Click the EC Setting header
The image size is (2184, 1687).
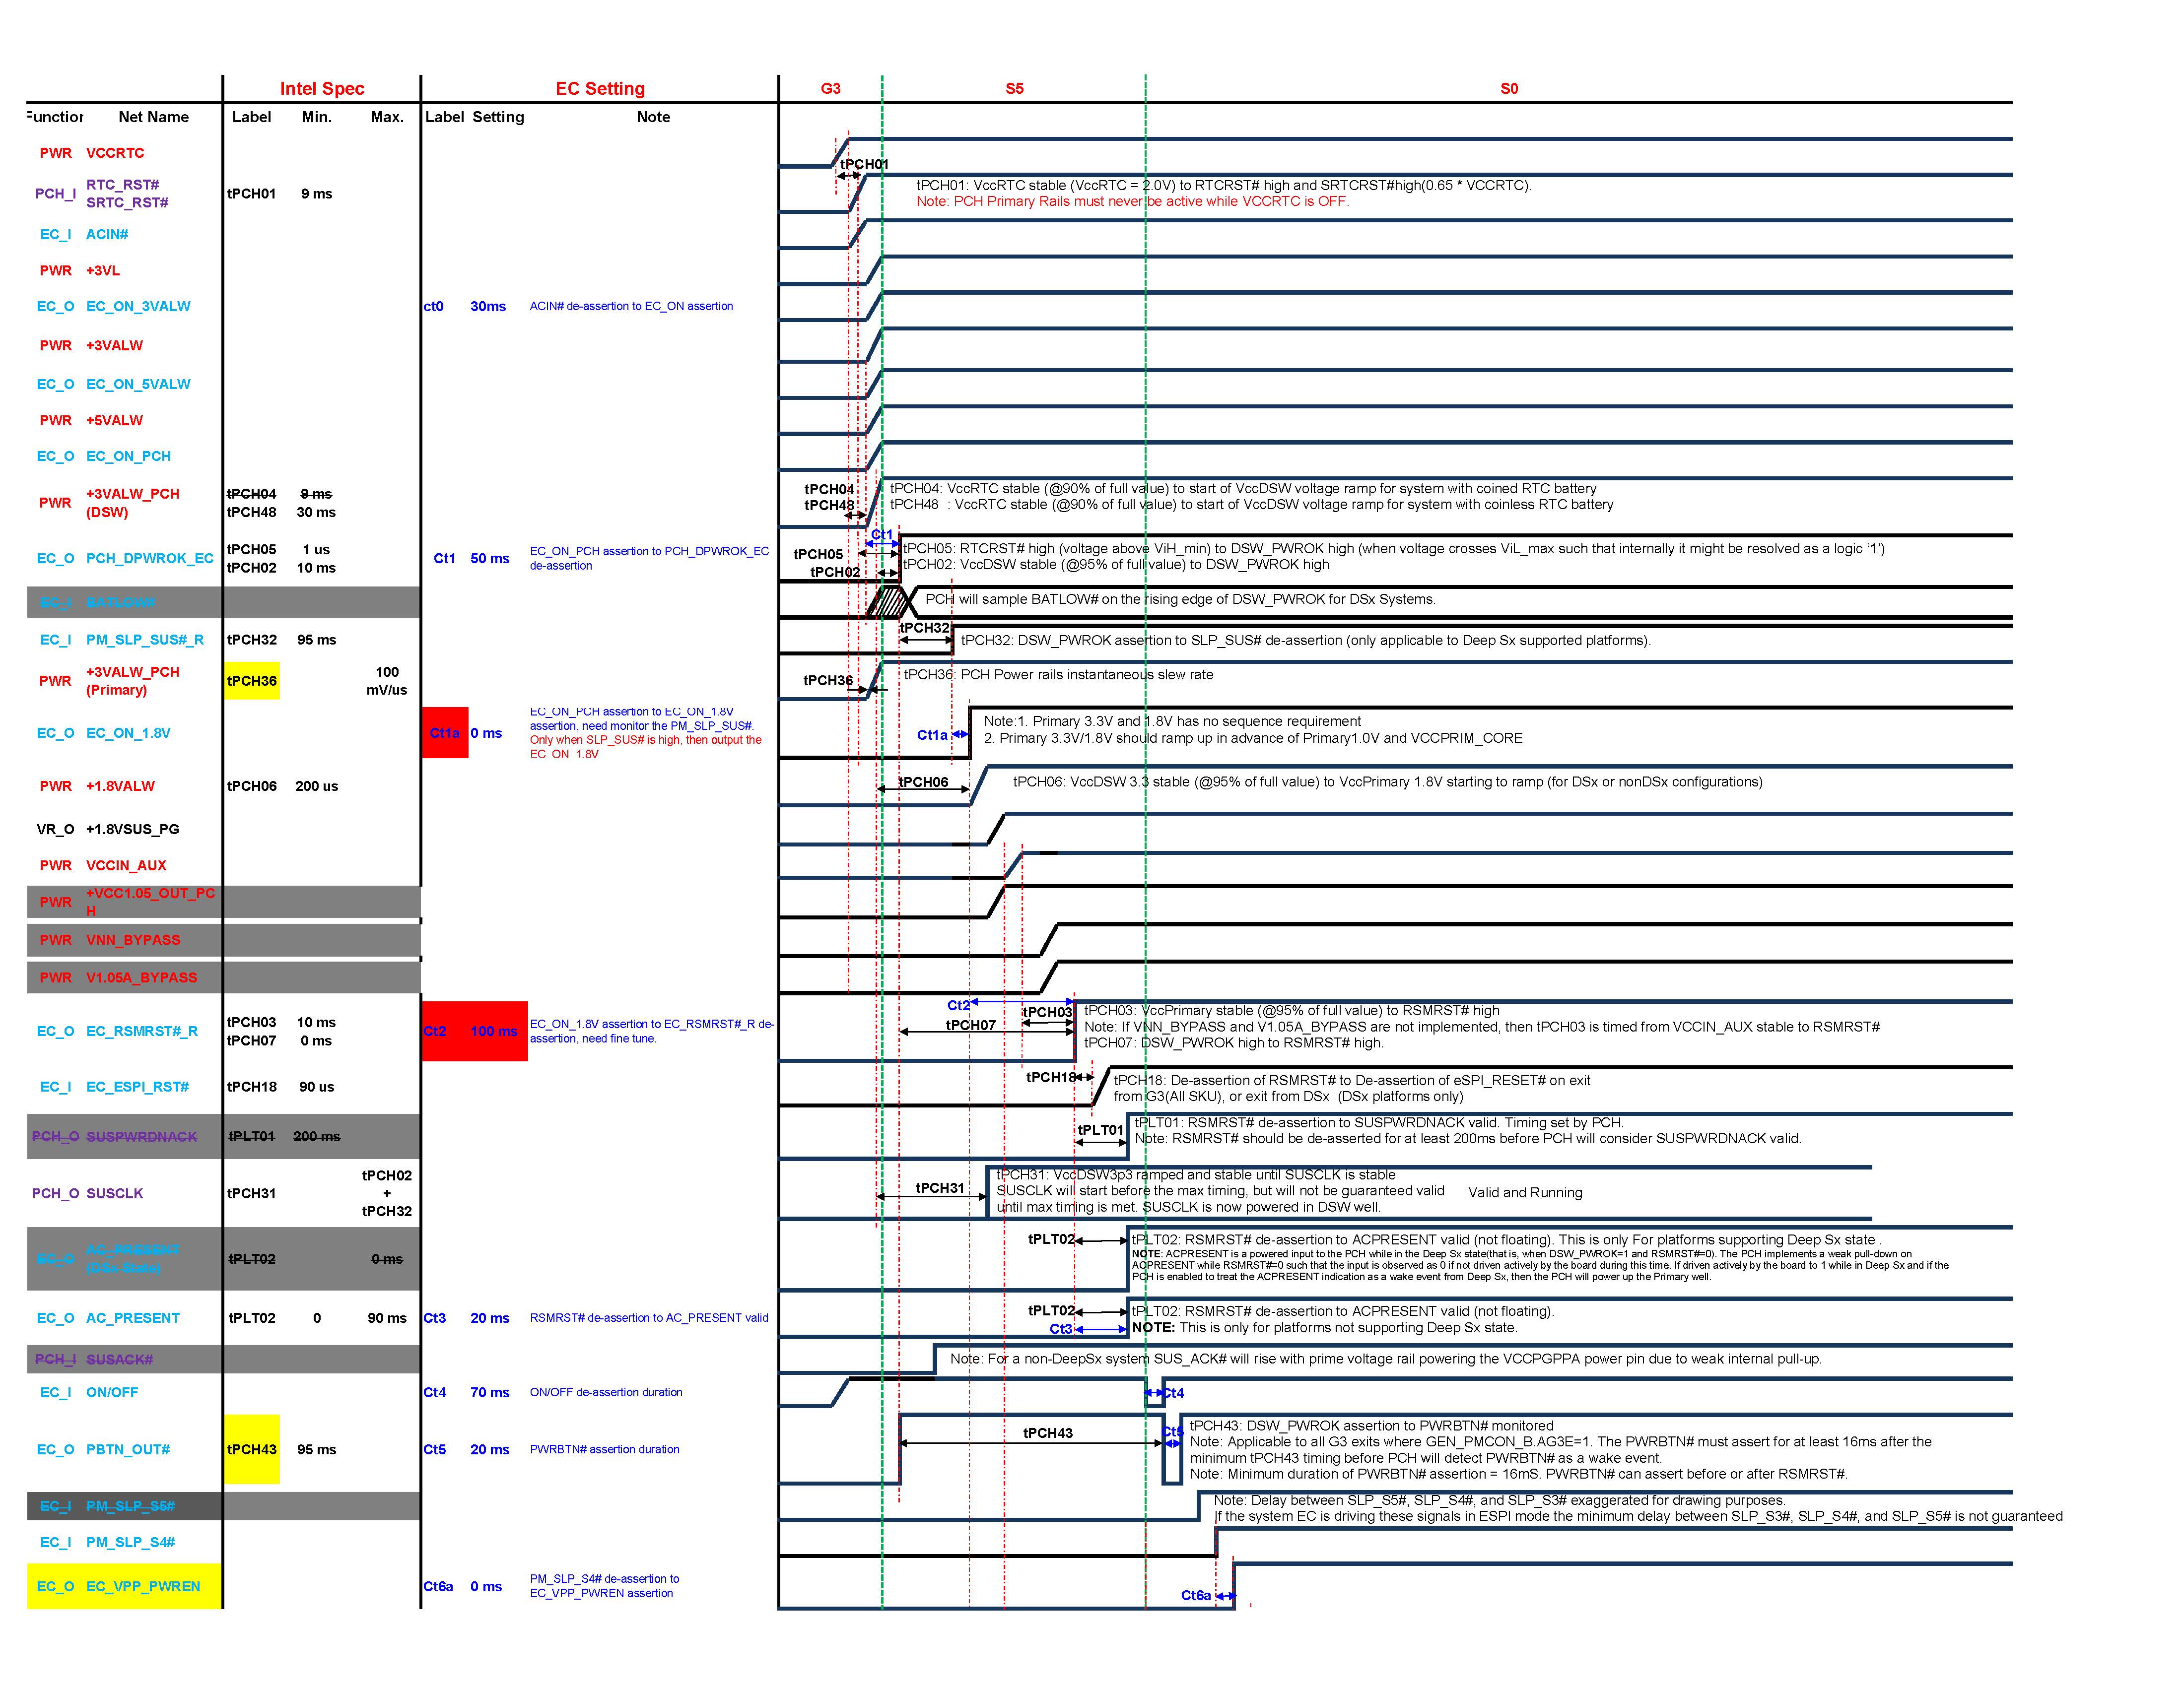(599, 89)
